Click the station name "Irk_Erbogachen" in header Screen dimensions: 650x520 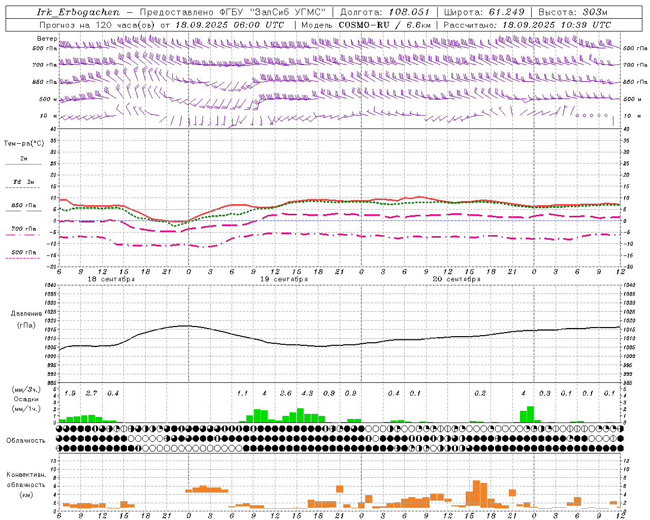point(79,12)
